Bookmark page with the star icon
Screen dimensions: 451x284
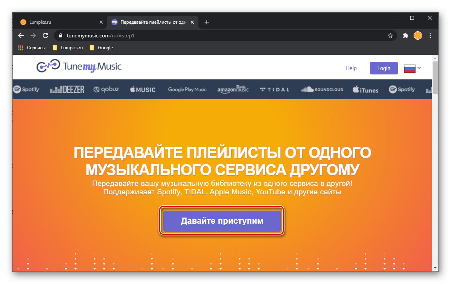point(390,35)
